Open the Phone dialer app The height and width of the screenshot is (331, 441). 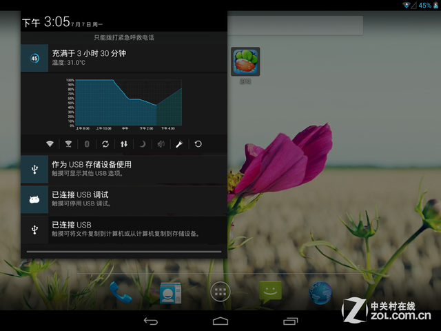(120, 292)
